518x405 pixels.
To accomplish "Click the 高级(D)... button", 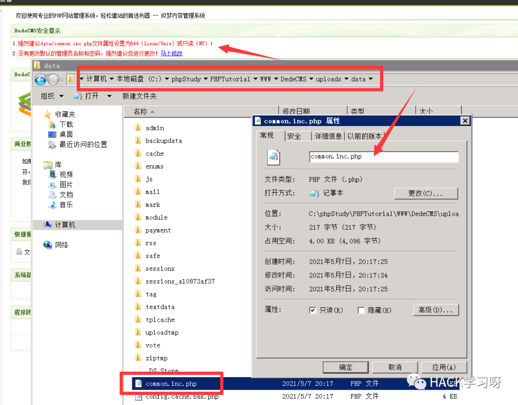I will coord(436,310).
